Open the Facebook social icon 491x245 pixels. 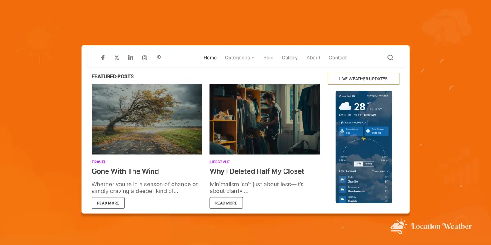(103, 58)
